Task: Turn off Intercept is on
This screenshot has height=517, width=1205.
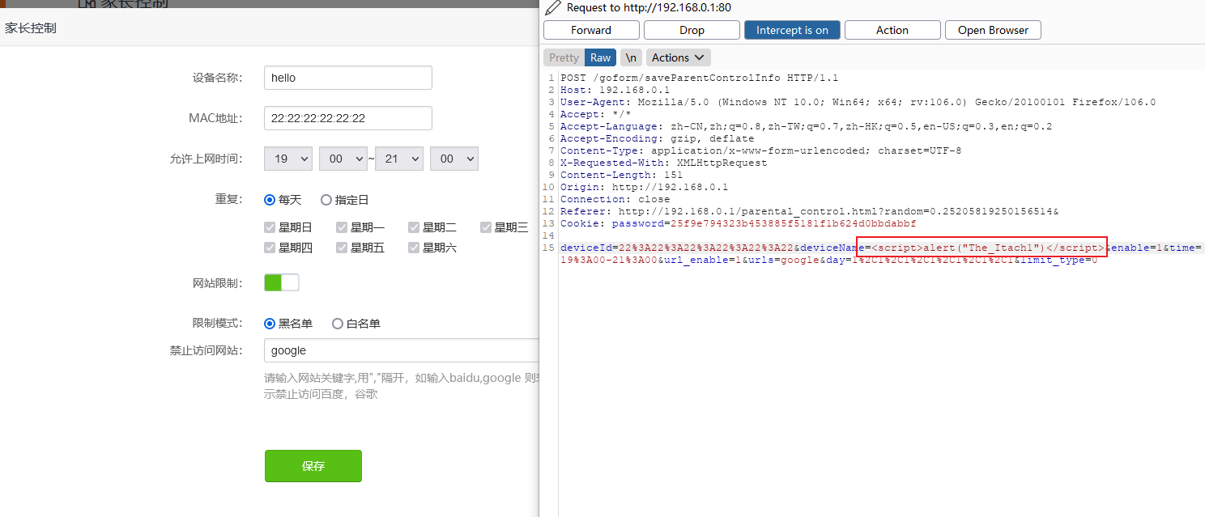Action: [792, 30]
